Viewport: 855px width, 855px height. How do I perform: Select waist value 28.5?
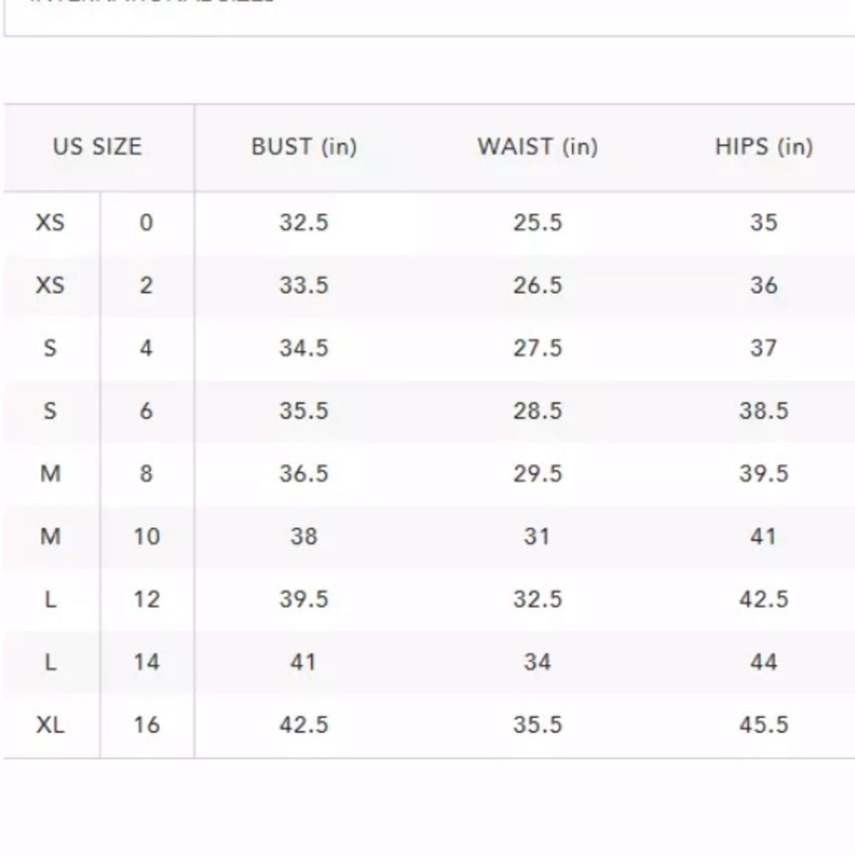point(537,410)
